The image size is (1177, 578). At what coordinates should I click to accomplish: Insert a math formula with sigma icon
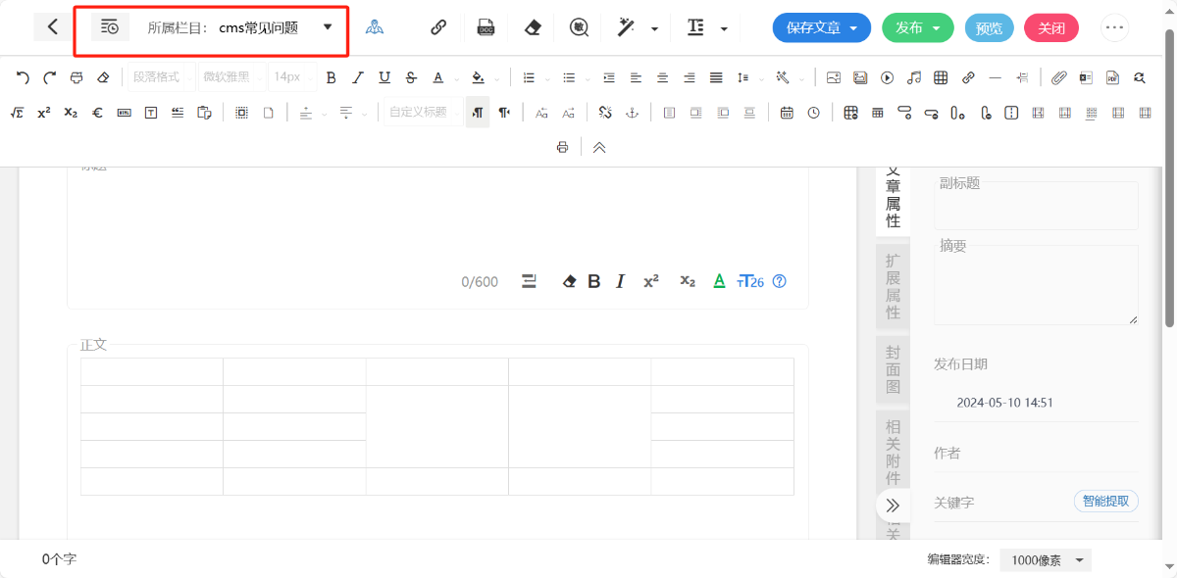17,113
